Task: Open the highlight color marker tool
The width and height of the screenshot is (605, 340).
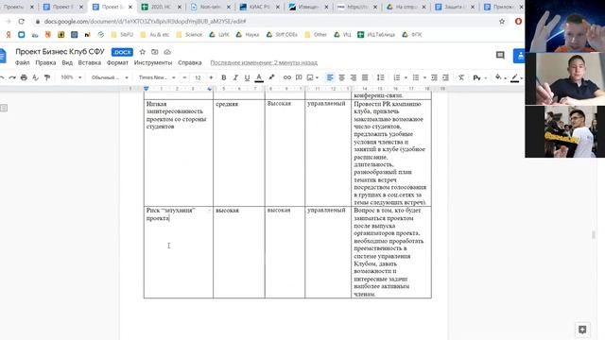Action: coord(271,77)
